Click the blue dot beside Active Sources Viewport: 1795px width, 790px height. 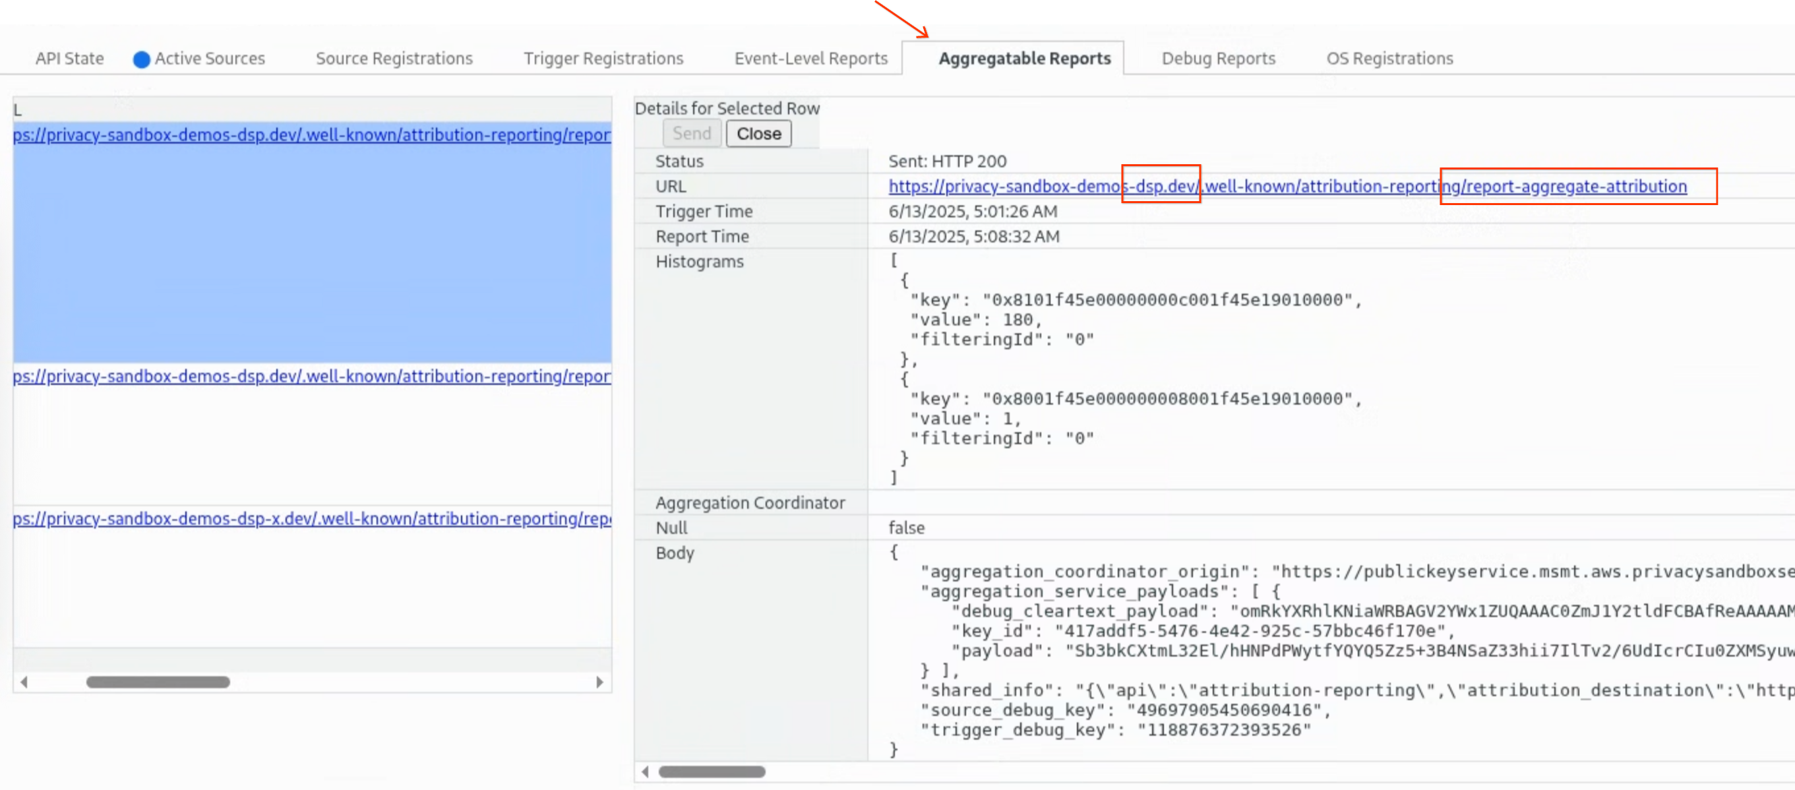142,60
